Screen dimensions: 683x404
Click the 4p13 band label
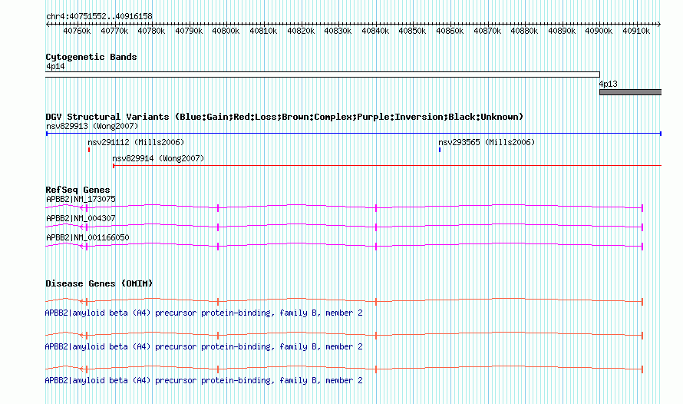point(608,84)
